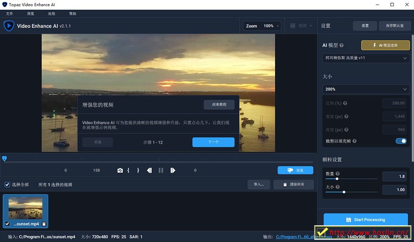Click the Video Enhance AI logo
Image resolution: width=414 pixels, height=242 pixels.
(9, 26)
